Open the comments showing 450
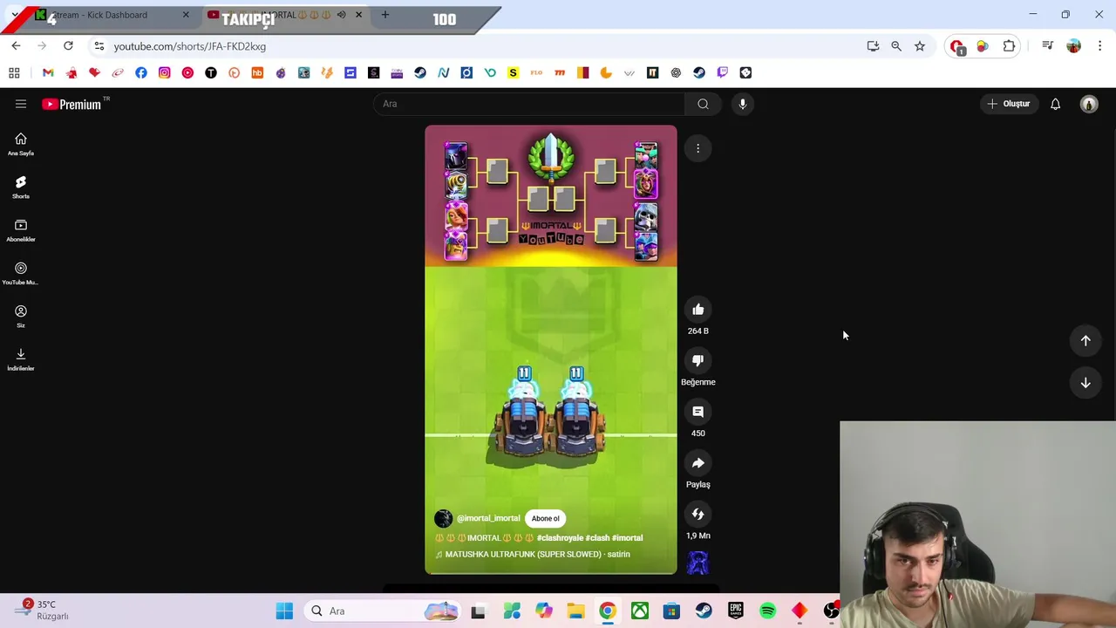 pos(697,412)
